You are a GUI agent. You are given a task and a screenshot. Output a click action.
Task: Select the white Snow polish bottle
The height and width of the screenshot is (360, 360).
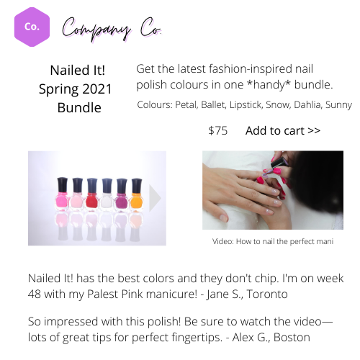click(107, 195)
